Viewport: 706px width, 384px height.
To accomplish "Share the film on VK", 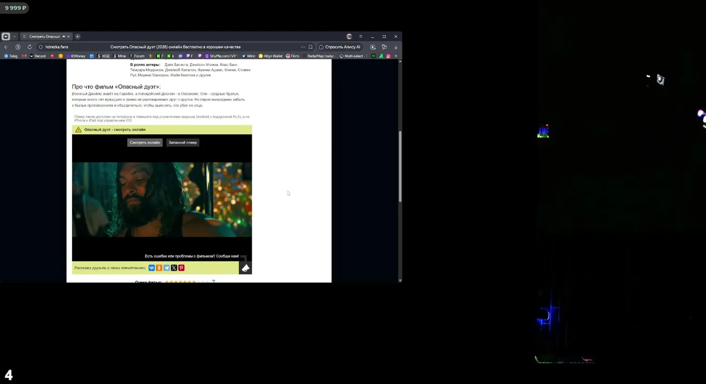I will tap(152, 268).
